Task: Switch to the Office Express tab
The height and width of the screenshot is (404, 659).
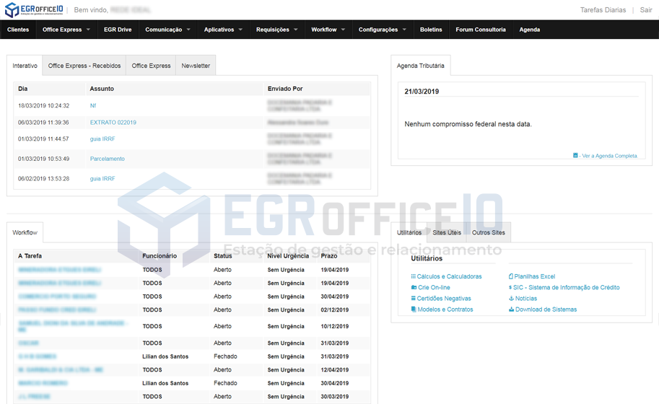Action: (x=151, y=66)
